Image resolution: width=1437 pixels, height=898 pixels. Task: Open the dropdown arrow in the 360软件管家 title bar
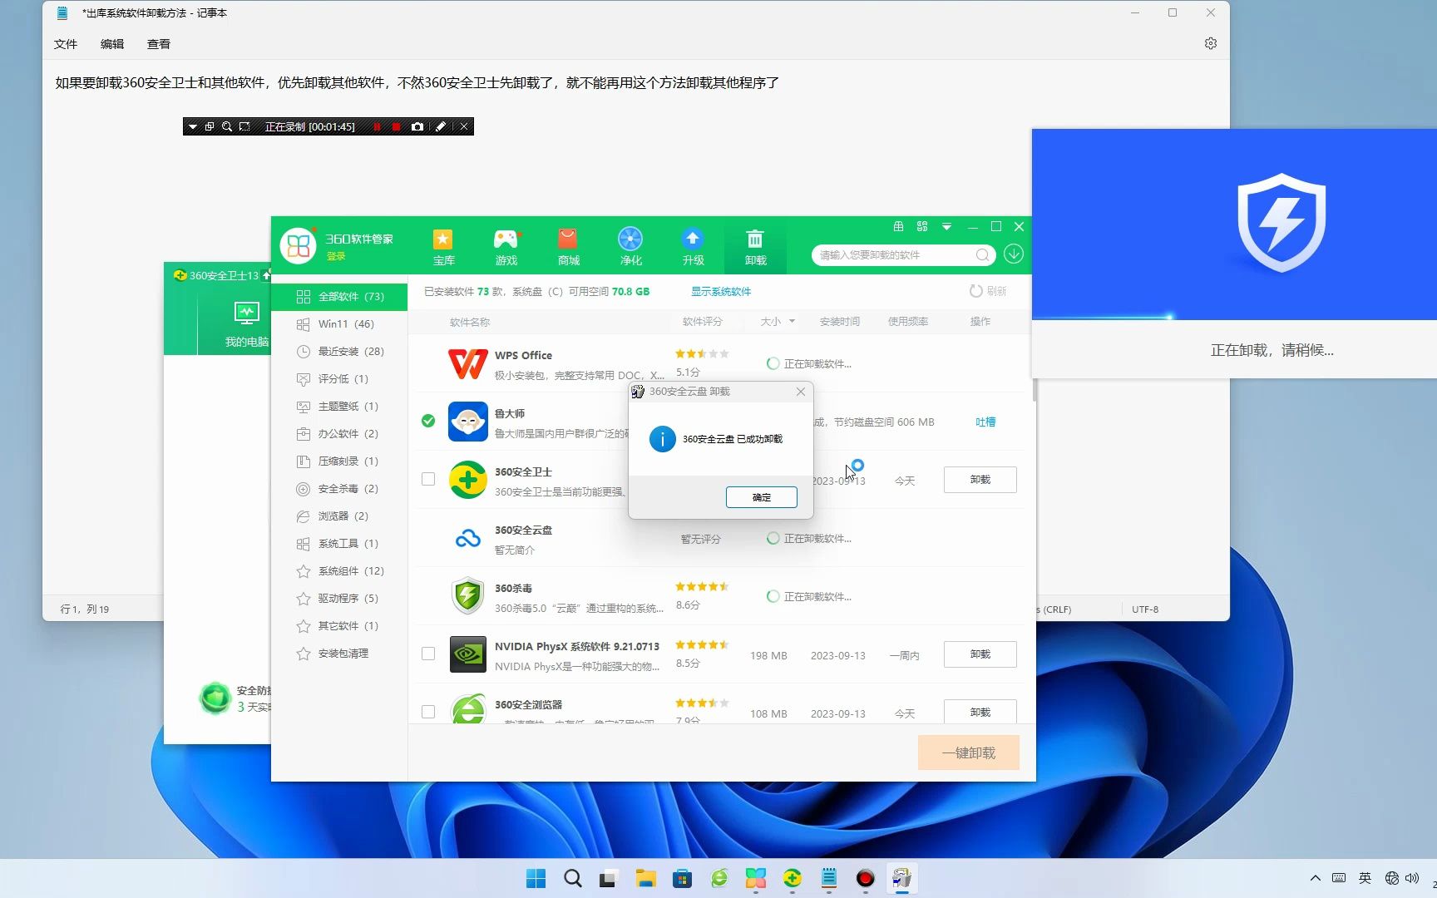[946, 226]
